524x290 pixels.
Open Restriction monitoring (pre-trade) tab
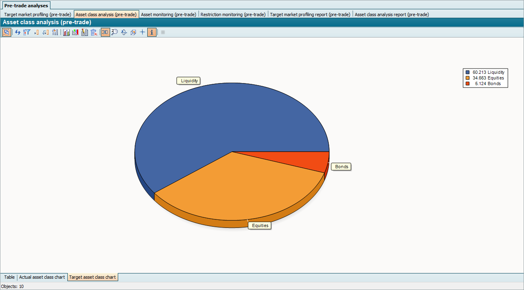click(233, 15)
